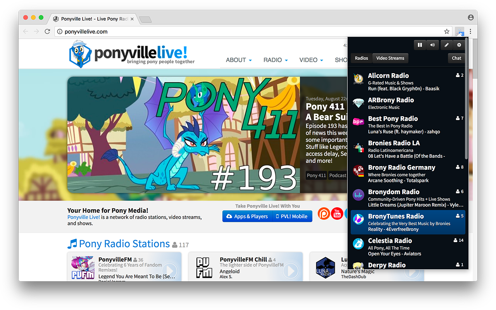Open the Chrome three-dot menu
The image size is (496, 310).
point(470,31)
